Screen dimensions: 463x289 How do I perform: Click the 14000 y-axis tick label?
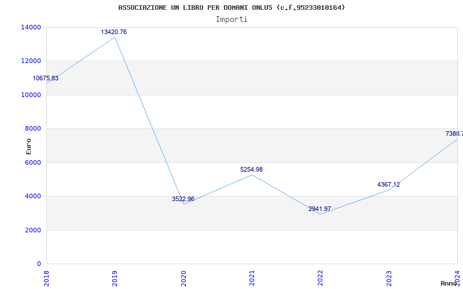[31, 27]
